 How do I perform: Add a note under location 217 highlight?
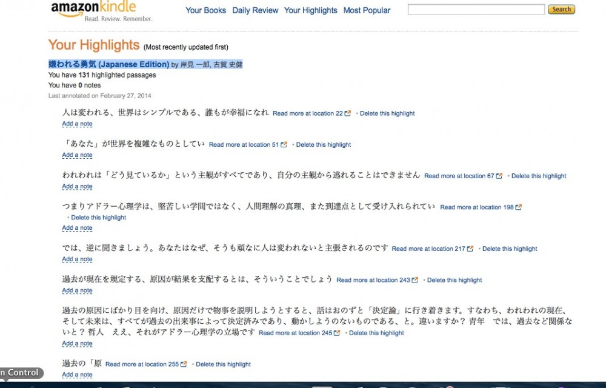point(78,259)
